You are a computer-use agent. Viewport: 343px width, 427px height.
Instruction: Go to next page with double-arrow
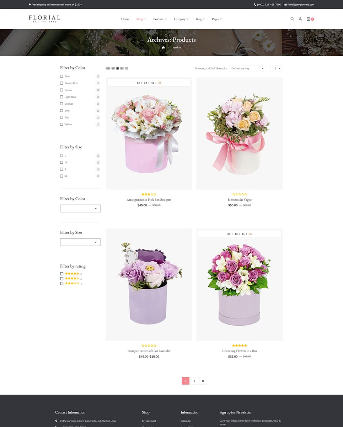203,381
